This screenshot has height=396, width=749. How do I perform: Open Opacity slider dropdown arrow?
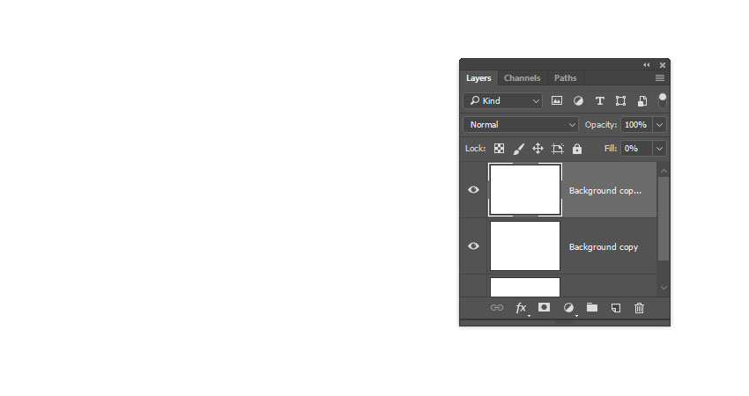(x=660, y=125)
